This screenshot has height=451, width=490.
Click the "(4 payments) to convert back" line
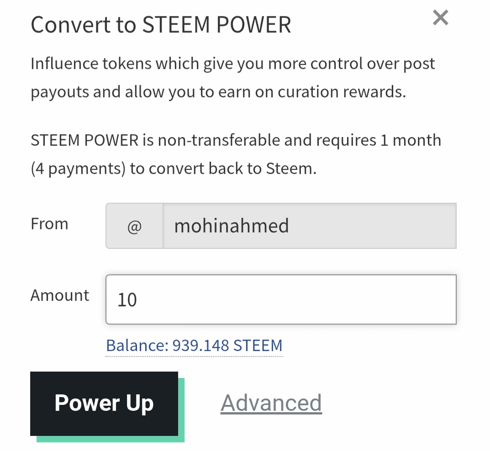coord(174,168)
